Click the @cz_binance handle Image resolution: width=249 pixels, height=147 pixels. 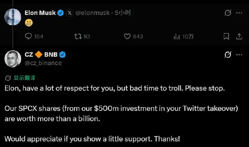point(43,63)
